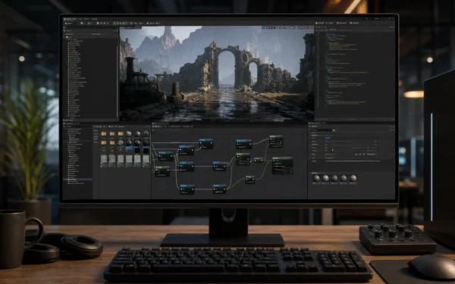Select large green-headed output node at graph's right
This screenshot has width=455, height=284.
tap(282, 165)
